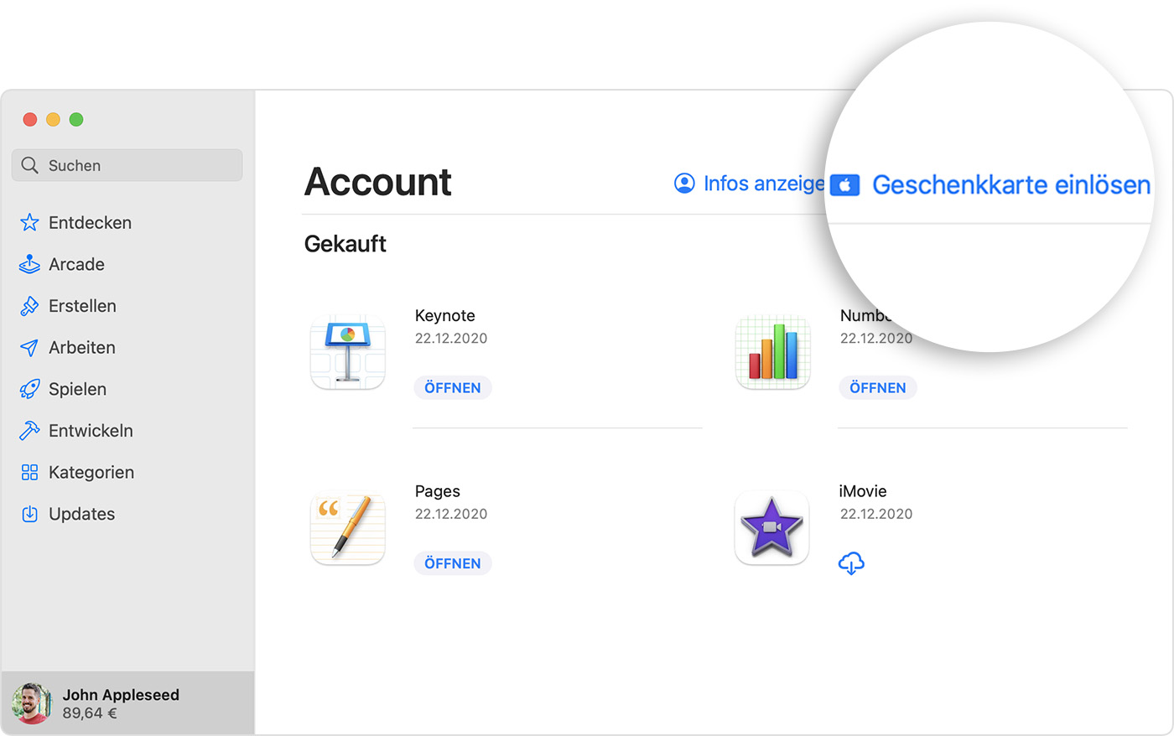The width and height of the screenshot is (1174, 736).
Task: Click the 89,64 € account balance
Action: (x=90, y=713)
